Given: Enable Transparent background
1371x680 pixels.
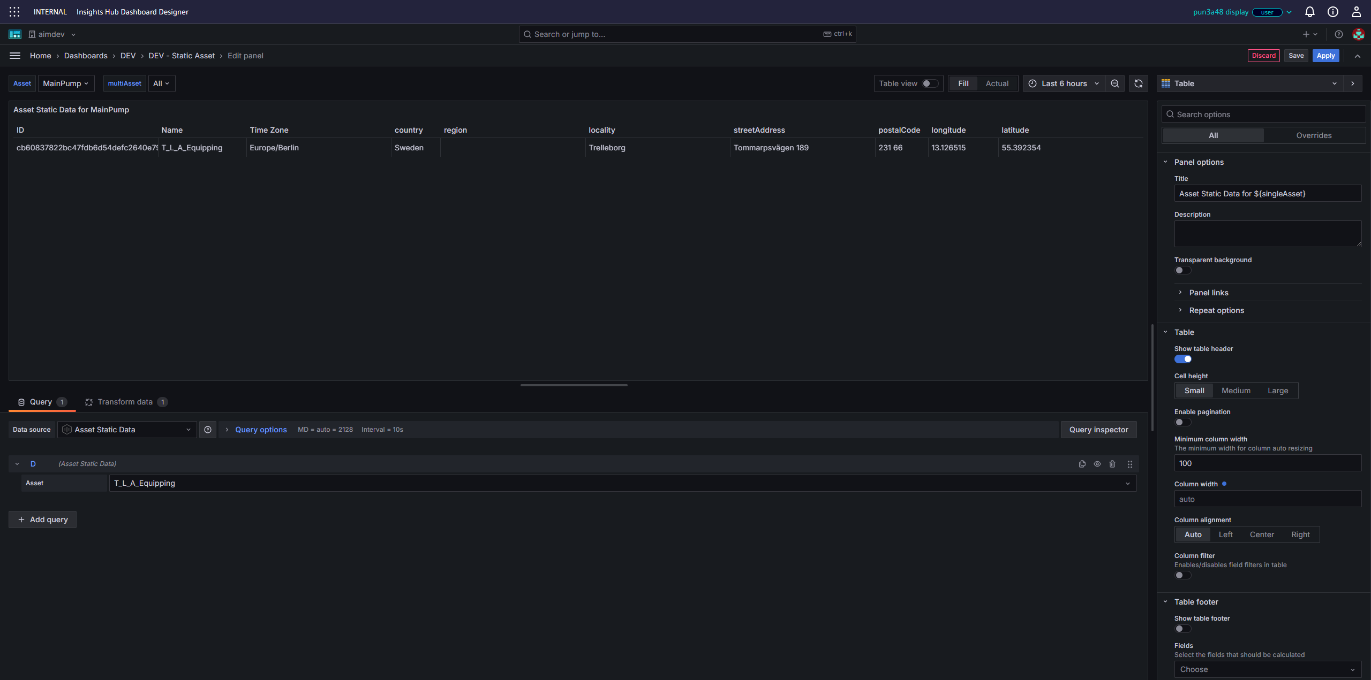Looking at the screenshot, I should tap(1182, 270).
